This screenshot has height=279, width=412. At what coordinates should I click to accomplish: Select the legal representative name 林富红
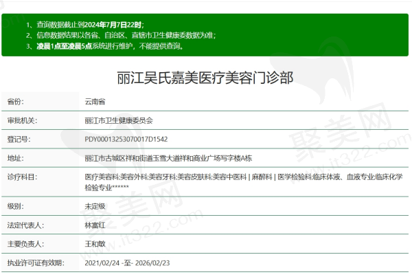(95, 225)
